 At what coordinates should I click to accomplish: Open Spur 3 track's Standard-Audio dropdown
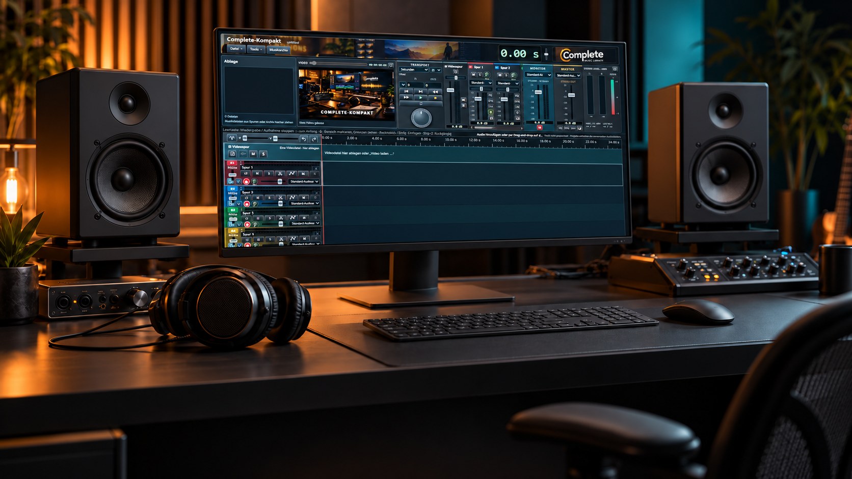[x=305, y=223]
